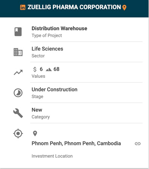This screenshot has width=149, height=169.
Task: Click the mountain area icon next to 68
Action: tap(49, 69)
